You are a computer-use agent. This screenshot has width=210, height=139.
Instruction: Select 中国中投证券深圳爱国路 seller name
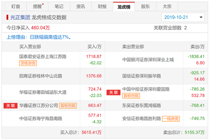pos(146,89)
